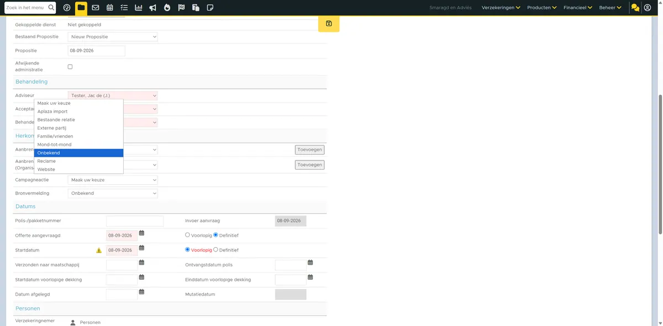Viewport: 663px width, 326px height.
Task: Choose Website in the open dropdown list
Action: point(78,169)
